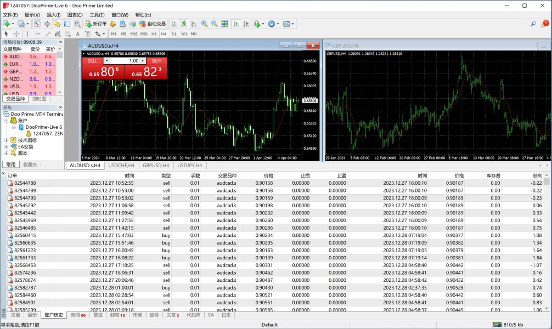Image resolution: width=552 pixels, height=329 pixels.
Task: Click the red SELL button on the AUDUSD chart
Action: (92, 61)
